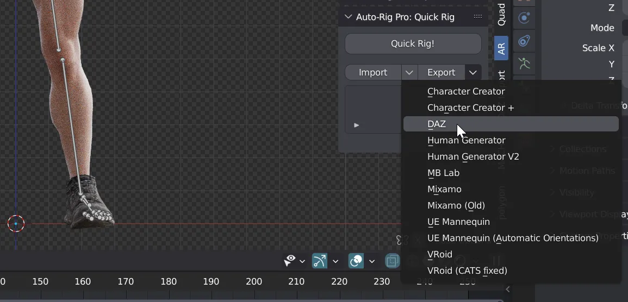Viewport: 628px width, 302px height.
Task: Choose the UE Mannequin preset
Action: tap(511, 222)
